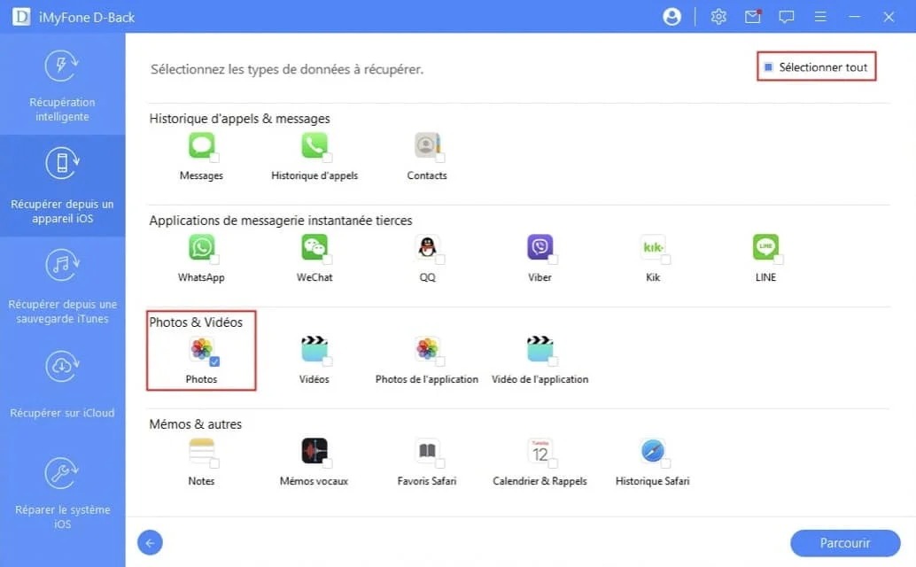
Task: Click the Historique d'appels label
Action: pos(314,175)
